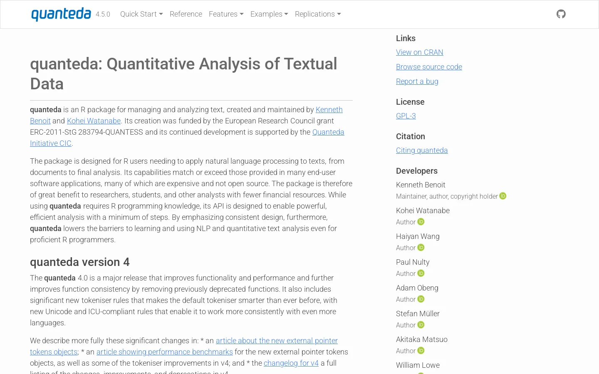
Task: Click the quanteda logo in the navbar
Action: pyautogui.click(x=61, y=14)
